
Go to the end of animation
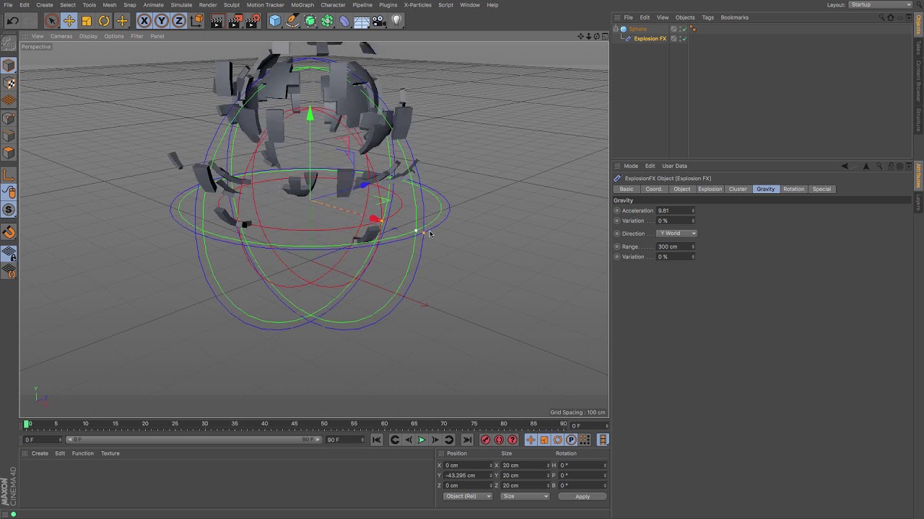click(467, 440)
